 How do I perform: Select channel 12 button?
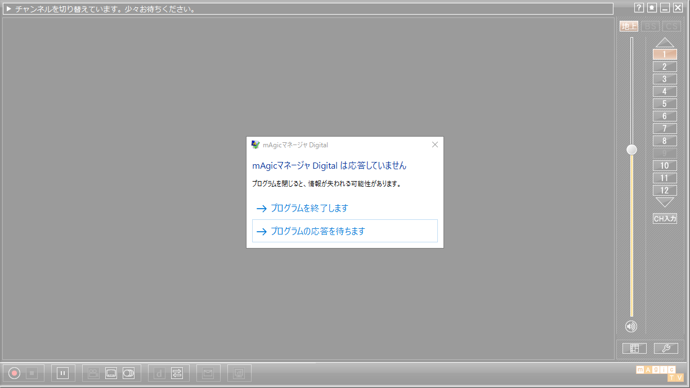click(x=665, y=191)
